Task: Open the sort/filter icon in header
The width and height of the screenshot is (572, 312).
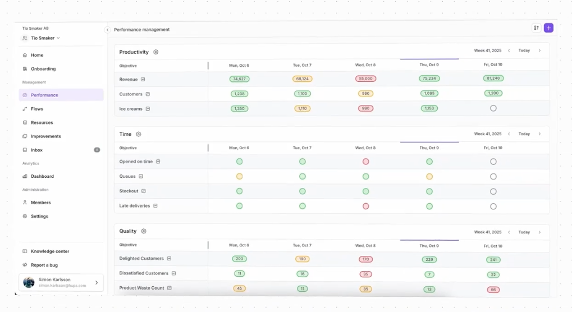Action: pyautogui.click(x=536, y=28)
